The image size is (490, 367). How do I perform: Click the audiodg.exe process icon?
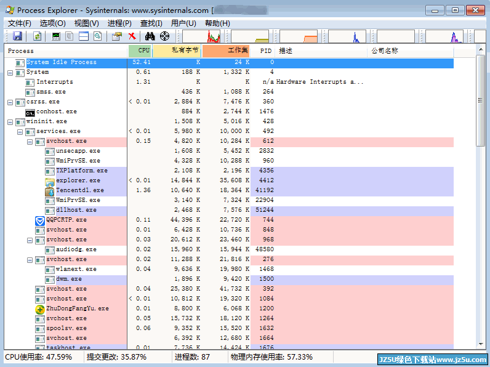coord(50,250)
